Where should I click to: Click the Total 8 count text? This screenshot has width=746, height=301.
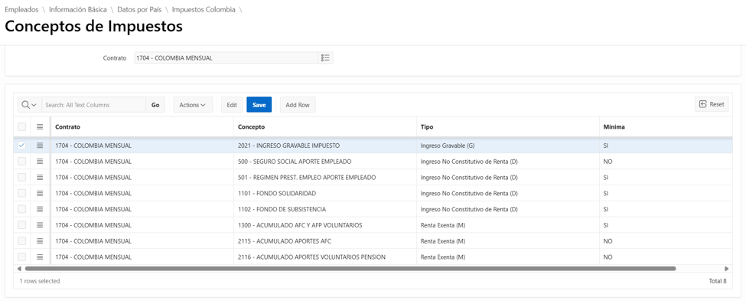718,281
